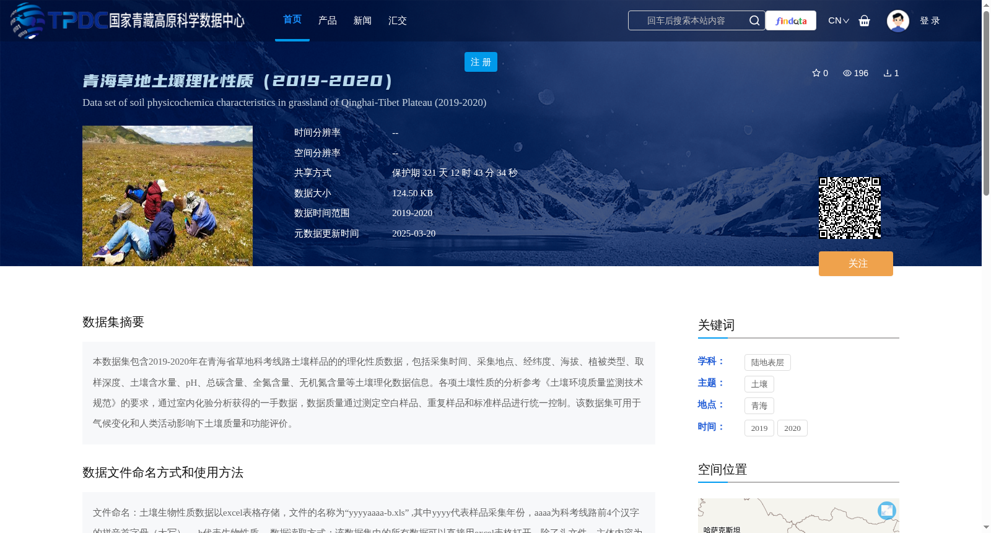Open the CN language dropdown

pos(839,20)
